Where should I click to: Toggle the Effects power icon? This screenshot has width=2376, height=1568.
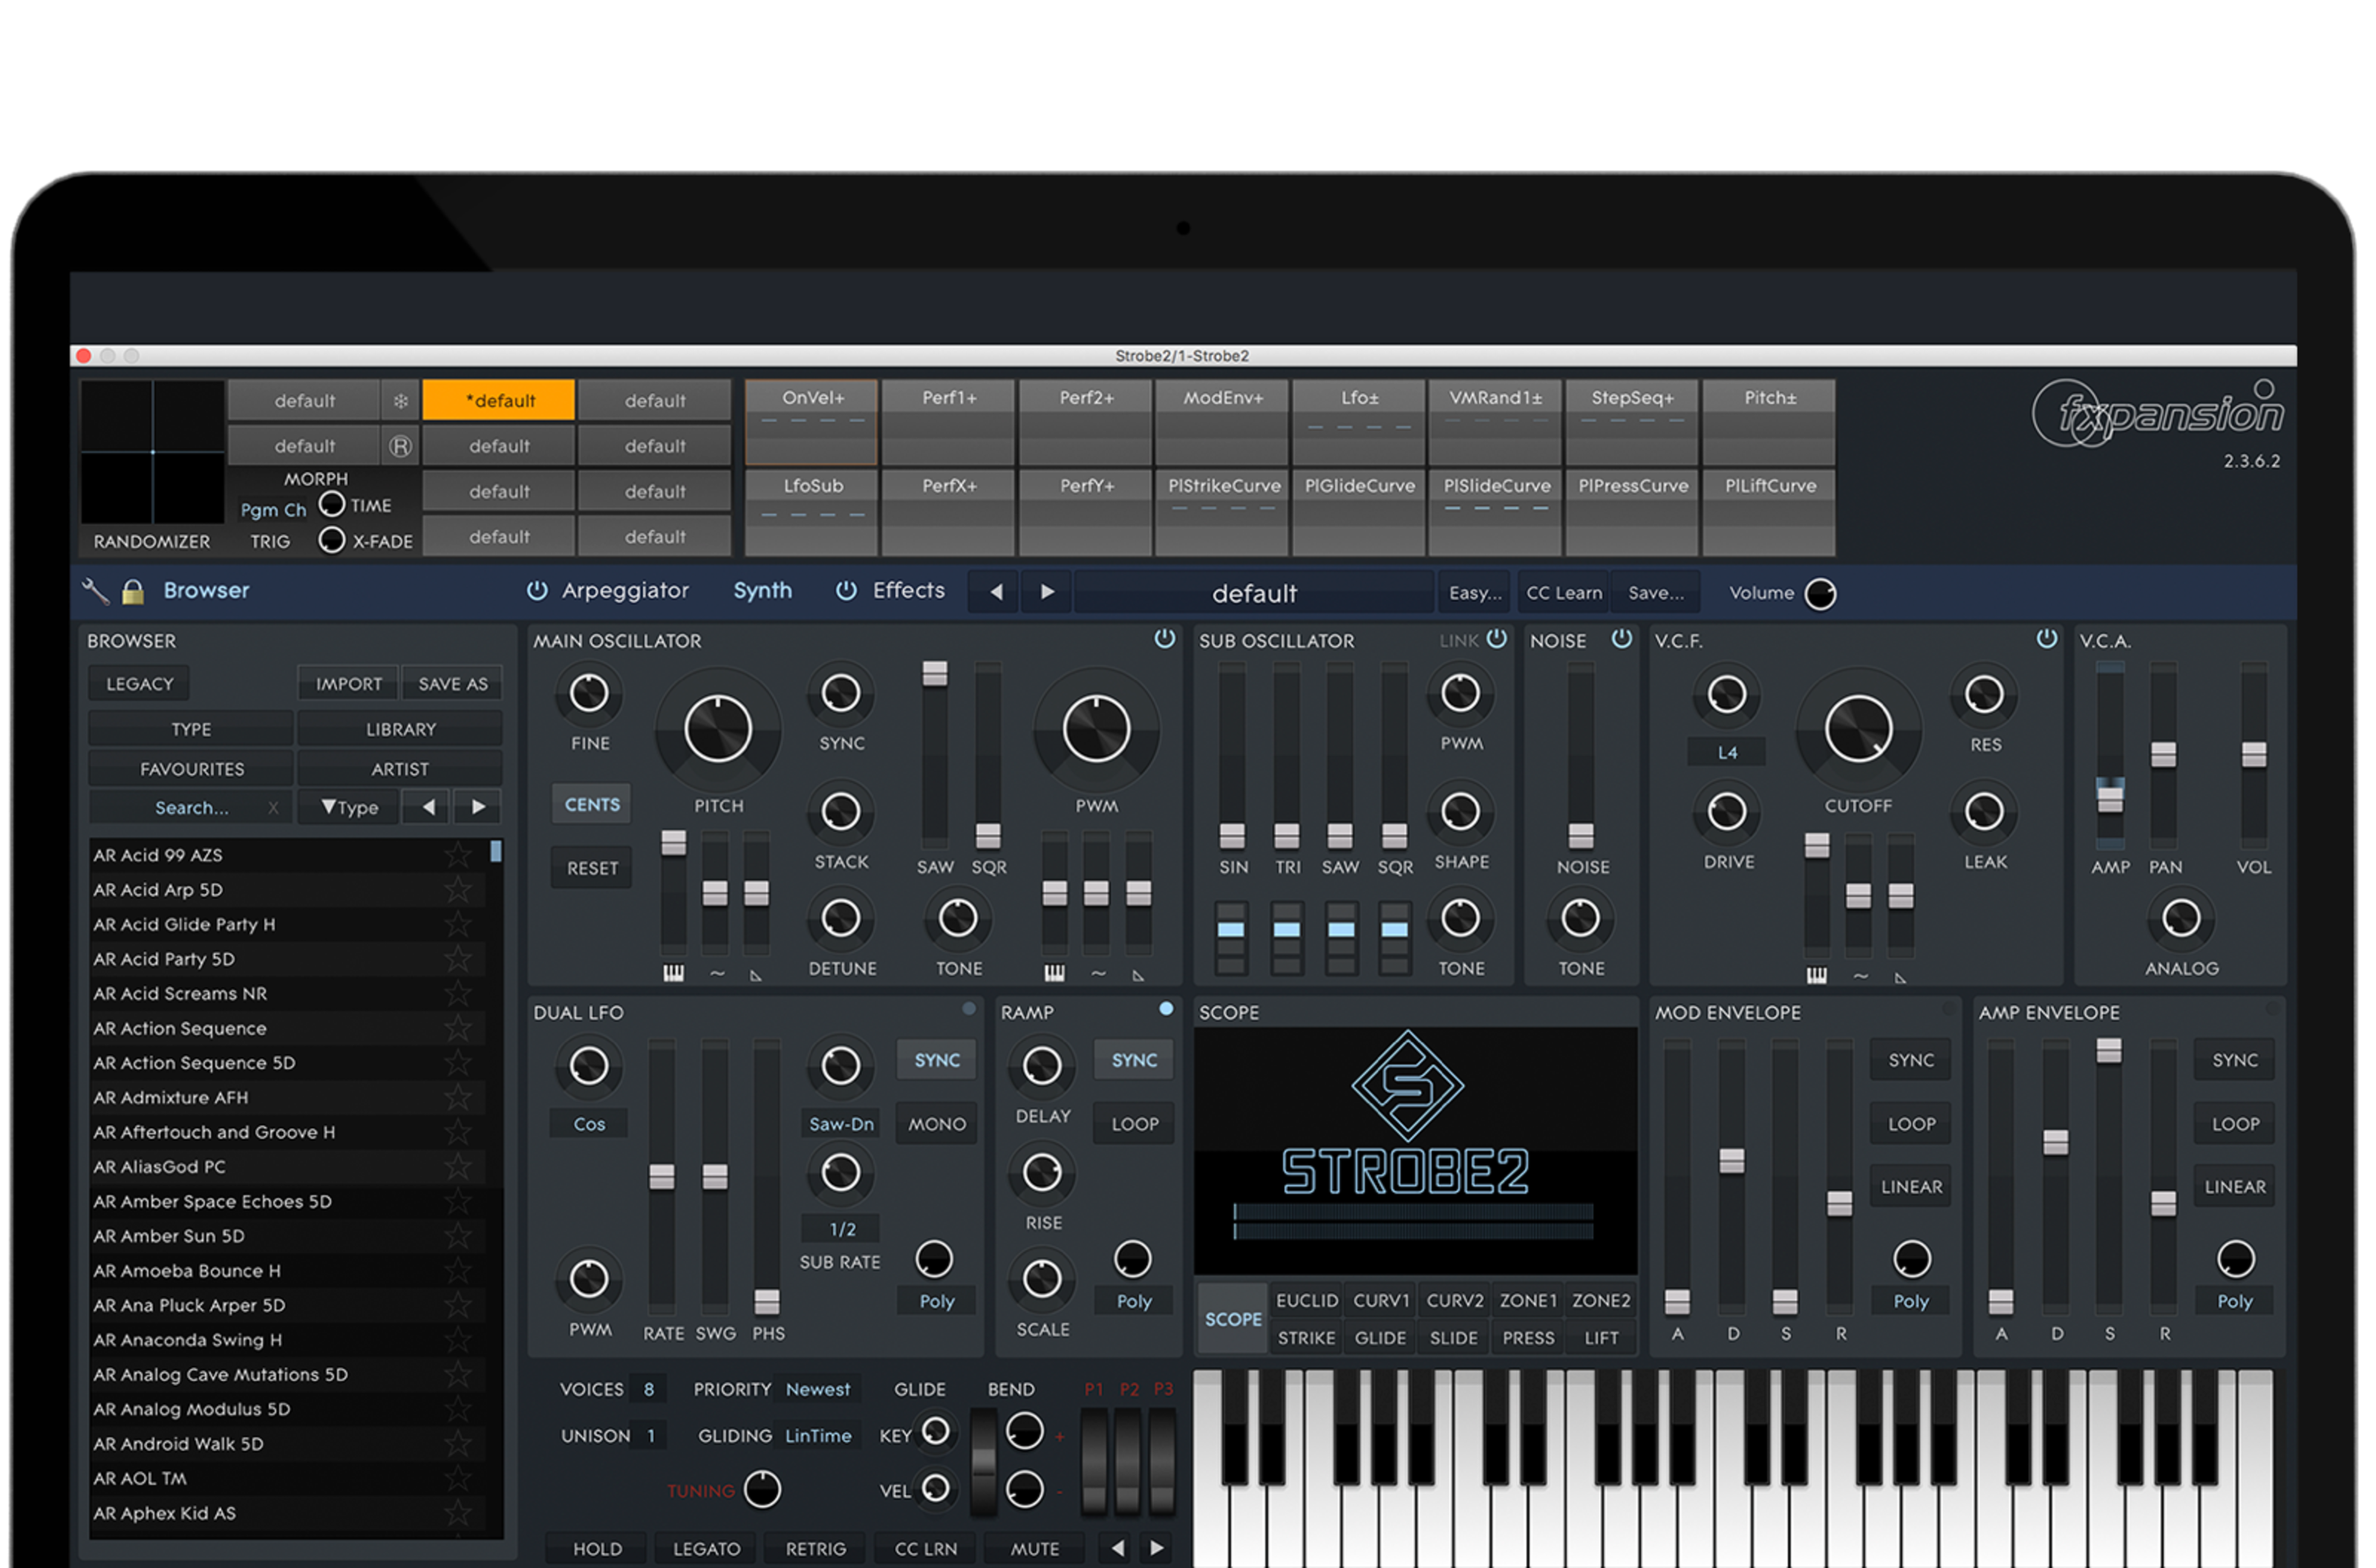click(846, 591)
